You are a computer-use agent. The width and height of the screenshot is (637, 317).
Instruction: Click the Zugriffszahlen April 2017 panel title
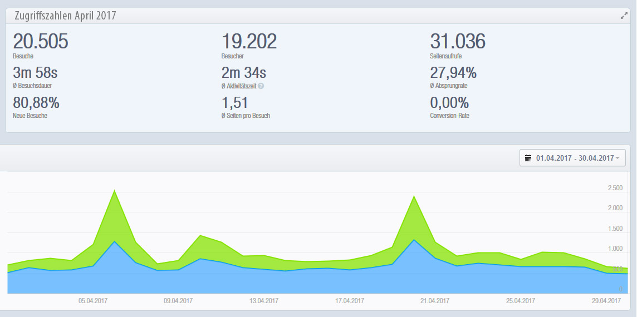click(65, 16)
